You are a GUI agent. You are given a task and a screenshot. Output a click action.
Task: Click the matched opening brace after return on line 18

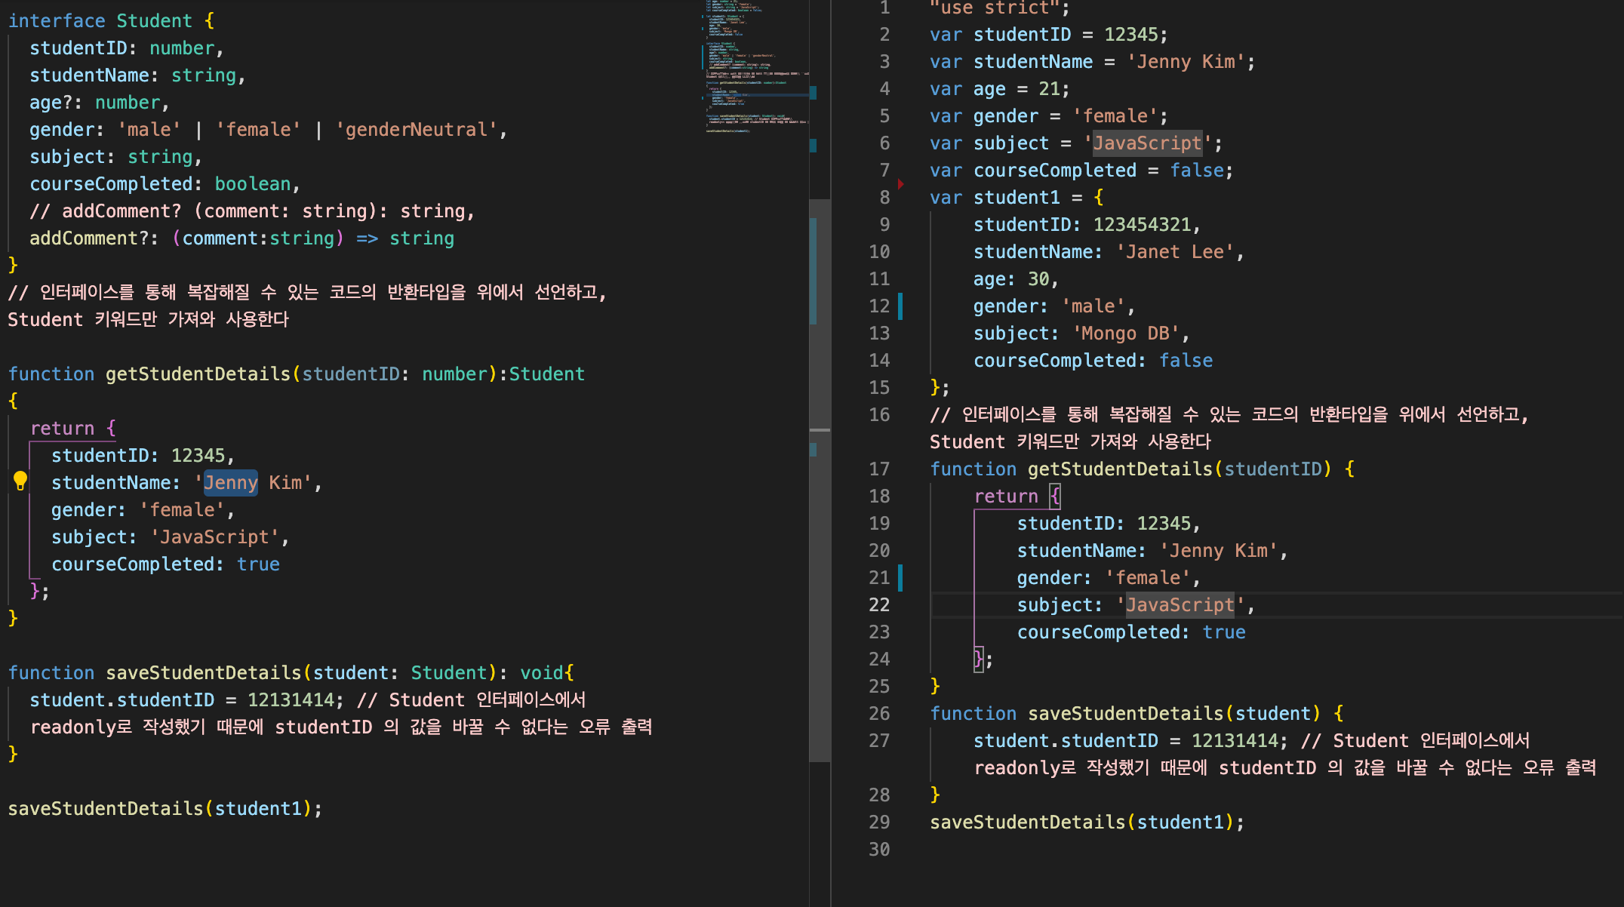click(x=1055, y=496)
